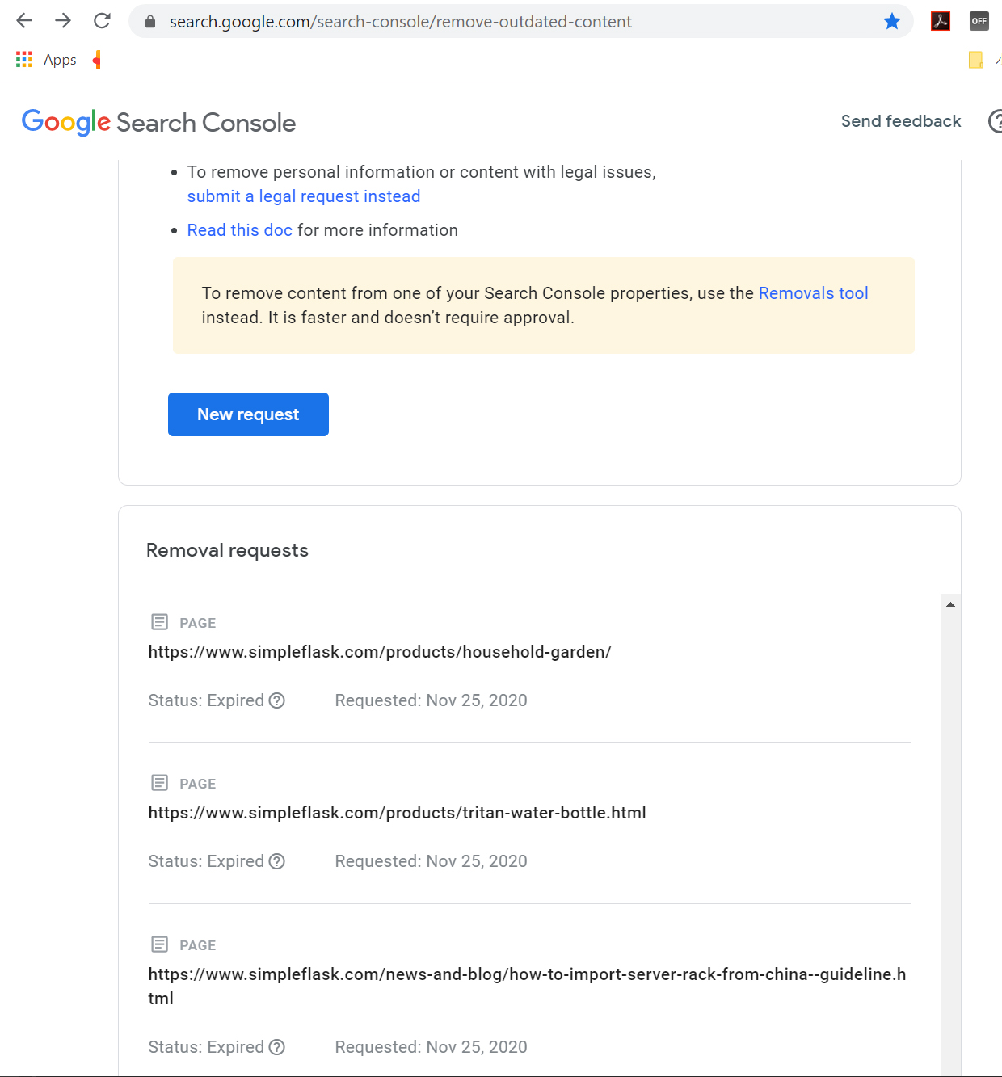
Task: Click the address bar URL field
Action: click(517, 22)
